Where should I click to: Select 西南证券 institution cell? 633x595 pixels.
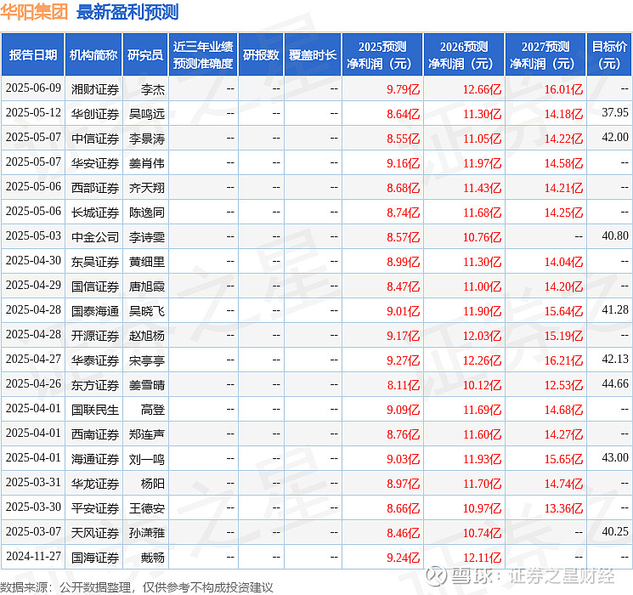pyautogui.click(x=95, y=433)
